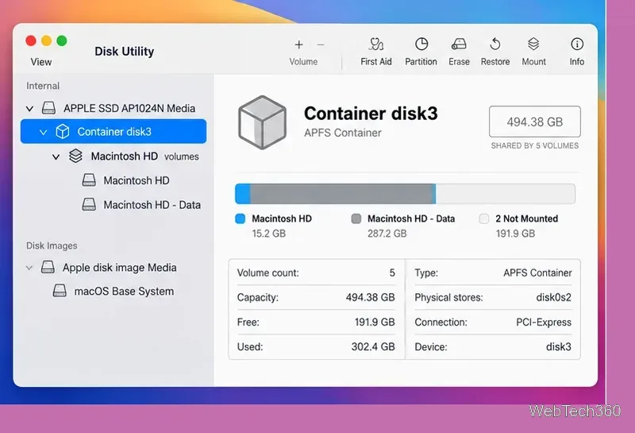Click the 'PCI-Express' connection value

544,323
